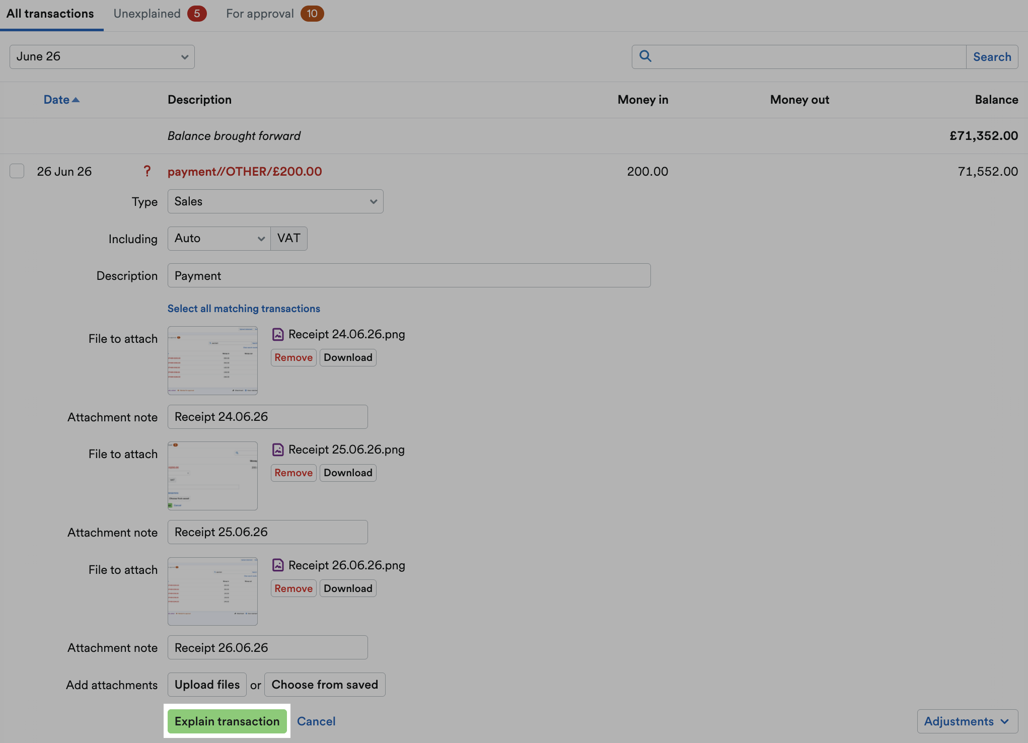Click Explain transaction button
Viewport: 1028px width, 743px height.
[227, 721]
